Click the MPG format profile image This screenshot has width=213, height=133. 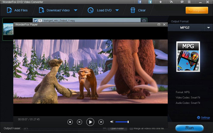point(188,57)
